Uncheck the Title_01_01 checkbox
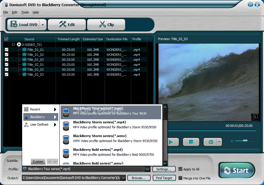The height and width of the screenshot is (185, 264). [7, 50]
